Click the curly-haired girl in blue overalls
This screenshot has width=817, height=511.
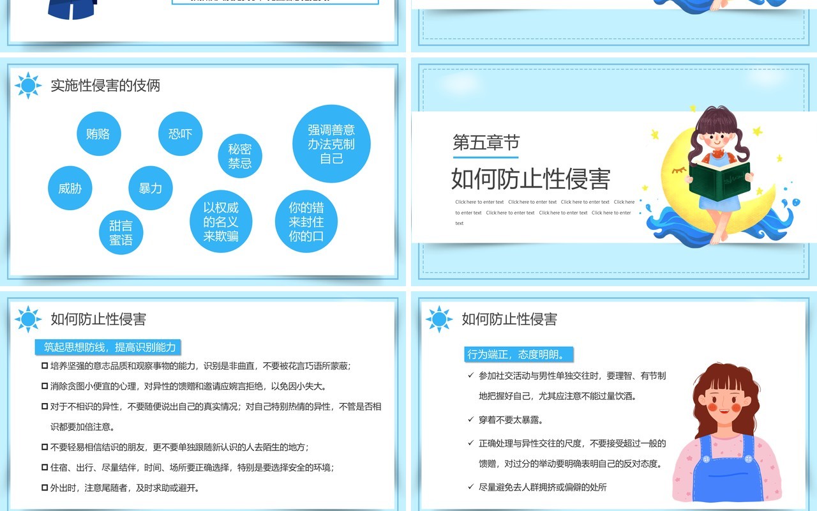(726, 432)
